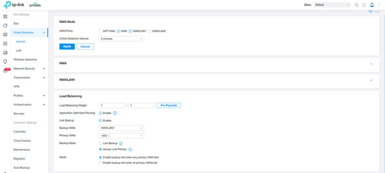Image resolution: width=385 pixels, height=173 pixels.
Task: Open the Dashboard icon in left rail
Action: [5, 17]
